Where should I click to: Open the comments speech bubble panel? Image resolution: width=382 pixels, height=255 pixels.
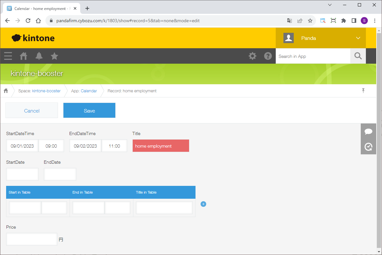click(368, 132)
